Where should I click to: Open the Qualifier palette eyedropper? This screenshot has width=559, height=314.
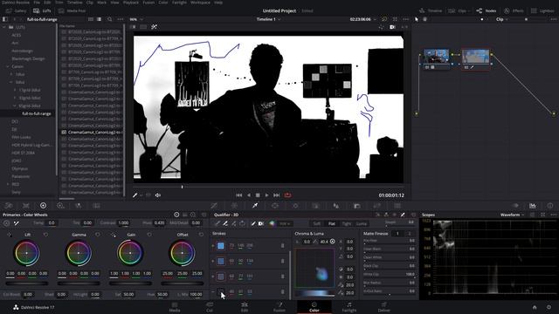[255, 206]
